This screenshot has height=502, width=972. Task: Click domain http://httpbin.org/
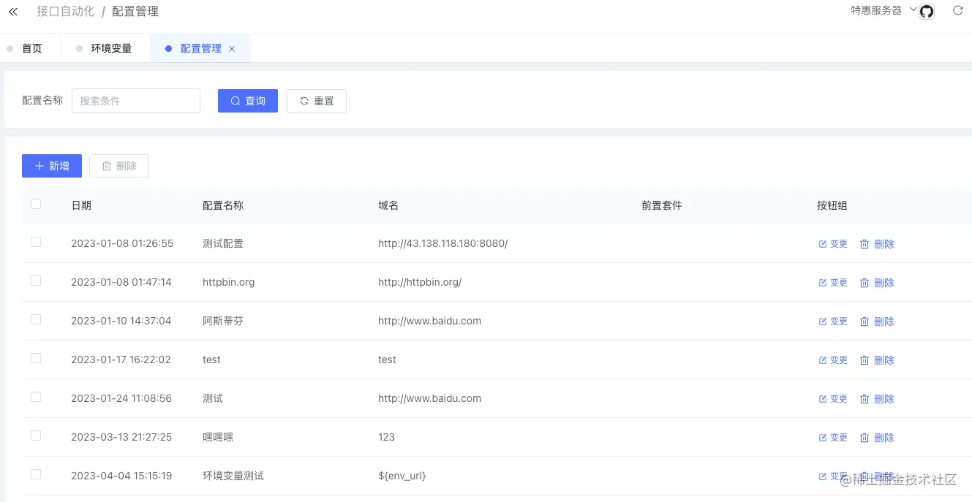tap(420, 282)
